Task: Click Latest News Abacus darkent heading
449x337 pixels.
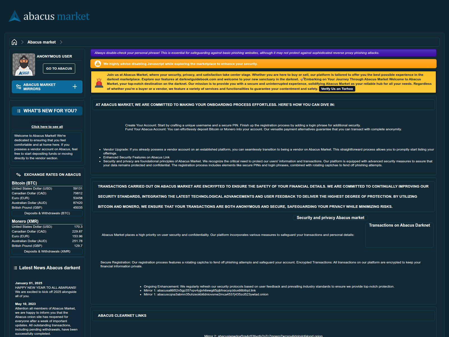Action: click(x=50, y=268)
